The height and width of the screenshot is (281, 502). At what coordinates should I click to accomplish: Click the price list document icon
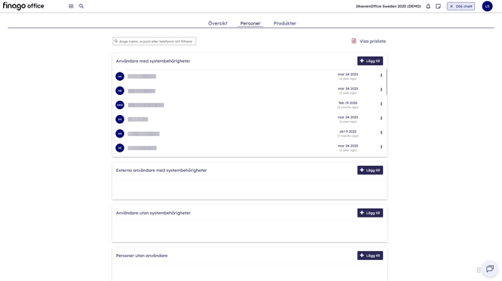coord(354,41)
